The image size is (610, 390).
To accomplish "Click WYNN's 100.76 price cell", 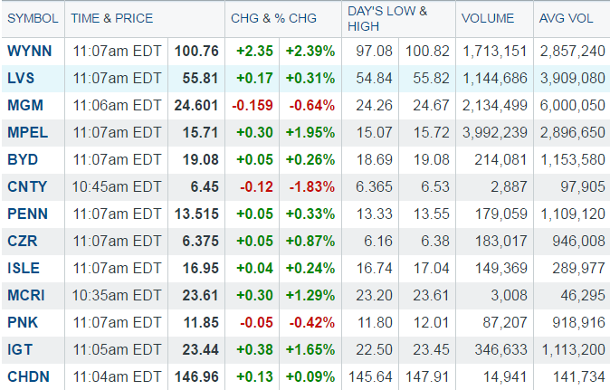I will (199, 51).
